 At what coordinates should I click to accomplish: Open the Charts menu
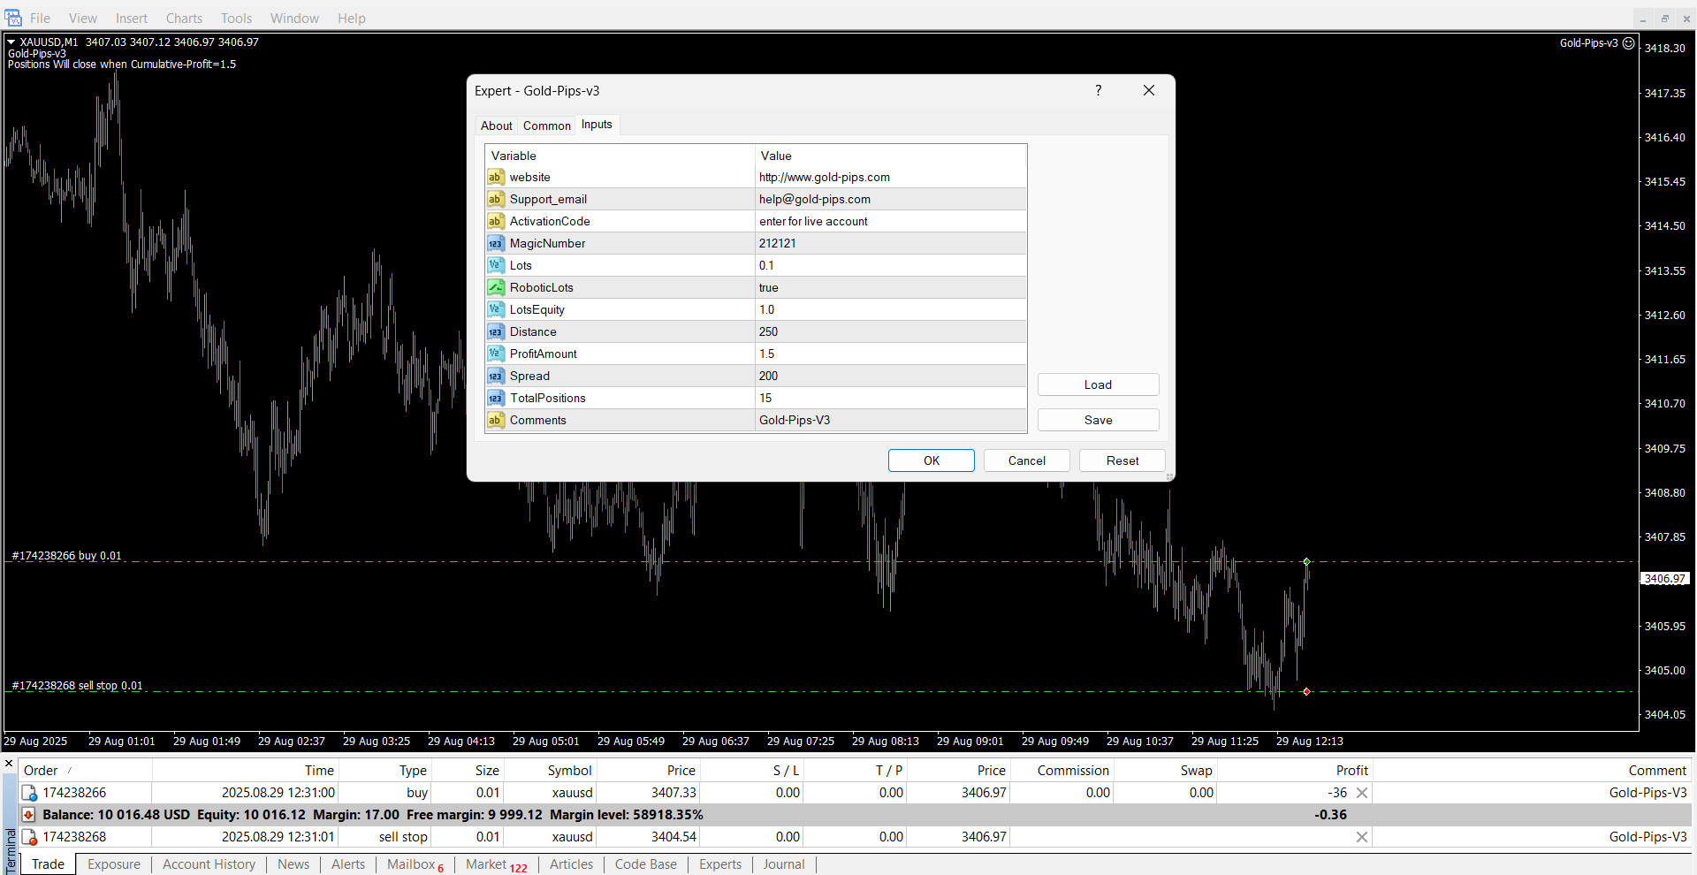(x=184, y=18)
